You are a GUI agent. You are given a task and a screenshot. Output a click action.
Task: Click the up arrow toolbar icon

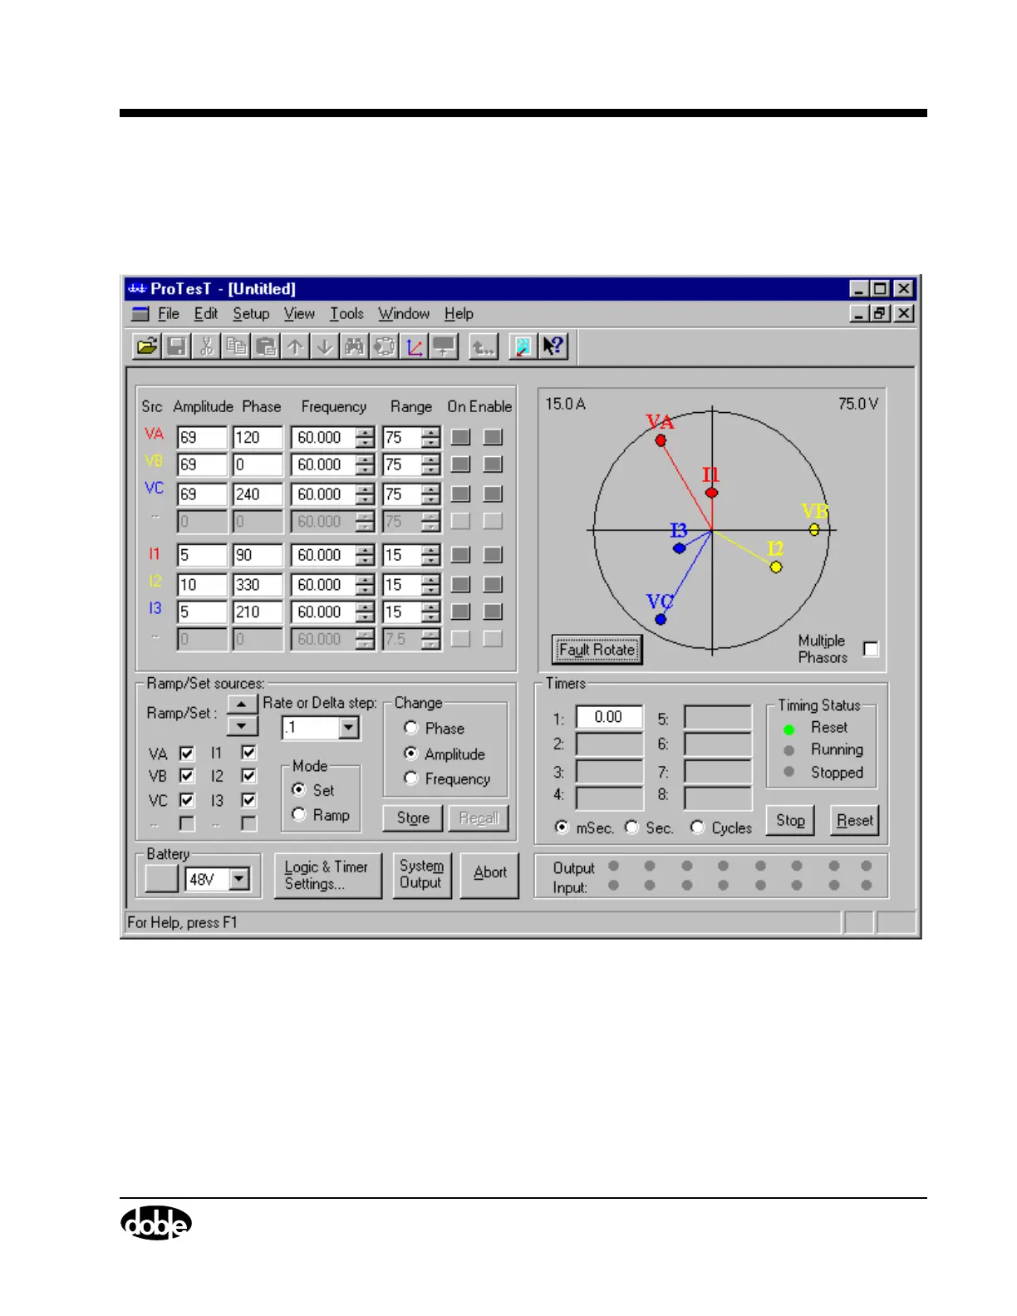click(x=295, y=346)
